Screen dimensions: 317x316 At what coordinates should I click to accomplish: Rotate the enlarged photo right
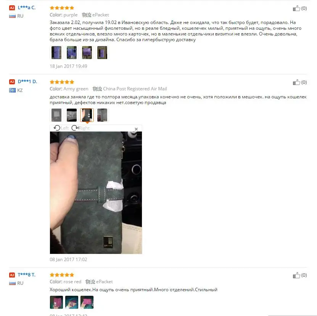(x=80, y=128)
